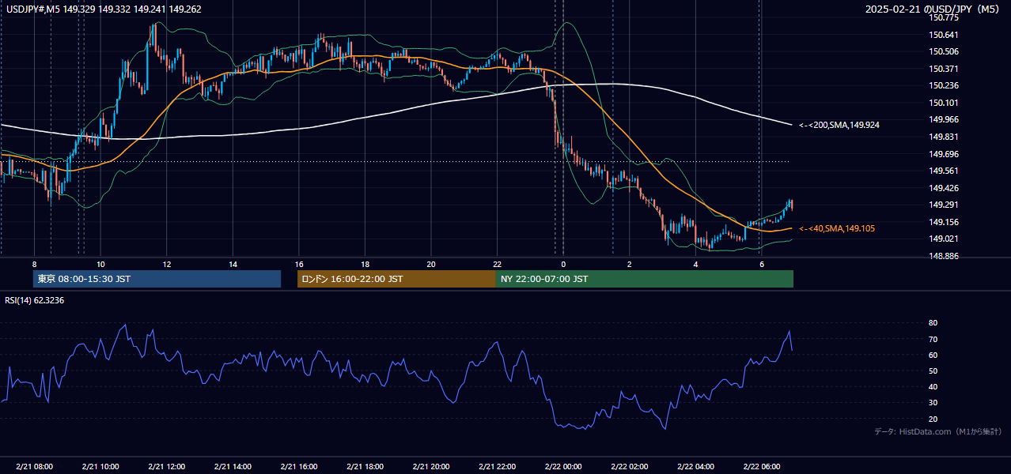The height and width of the screenshot is (474, 1011).
Task: Click hour label 8 on price chart axis
Action: (34, 264)
